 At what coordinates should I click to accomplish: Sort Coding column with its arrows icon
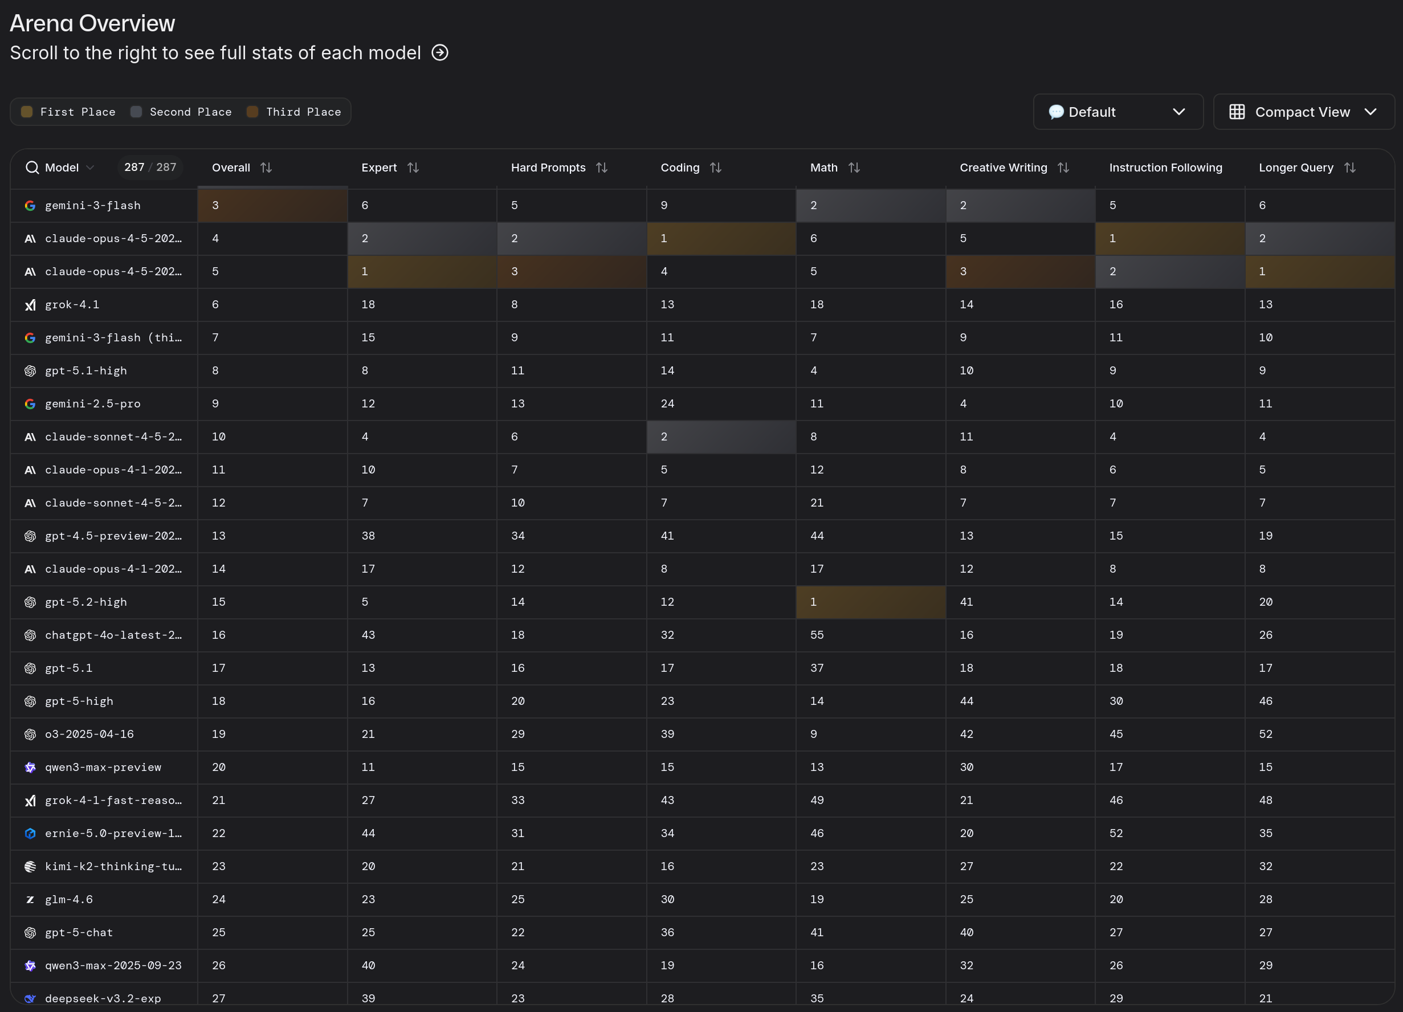tap(716, 168)
